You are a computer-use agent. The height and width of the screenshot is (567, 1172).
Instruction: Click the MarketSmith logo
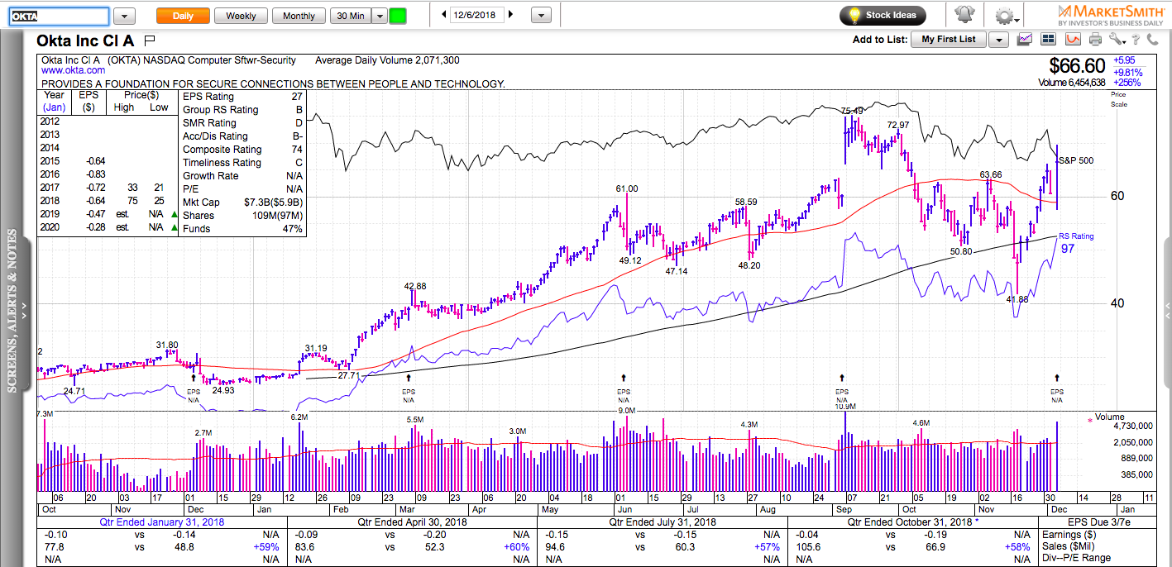pyautogui.click(x=1109, y=15)
